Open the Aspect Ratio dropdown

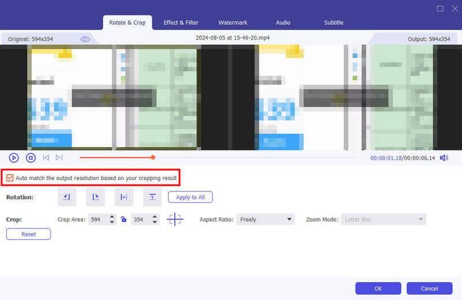point(265,220)
